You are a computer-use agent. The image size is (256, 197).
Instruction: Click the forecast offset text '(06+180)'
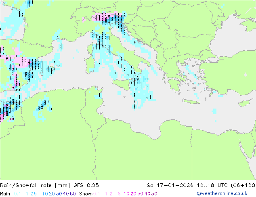coord(243,185)
